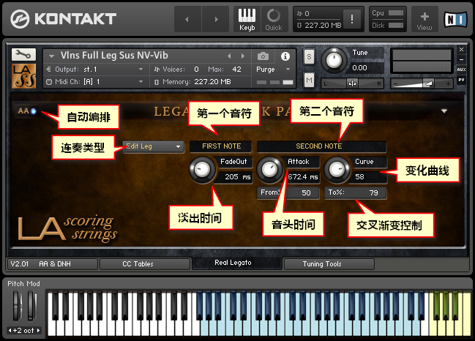Open instrument edit mode with wrench icon
475x341 pixels.
pyautogui.click(x=23, y=54)
